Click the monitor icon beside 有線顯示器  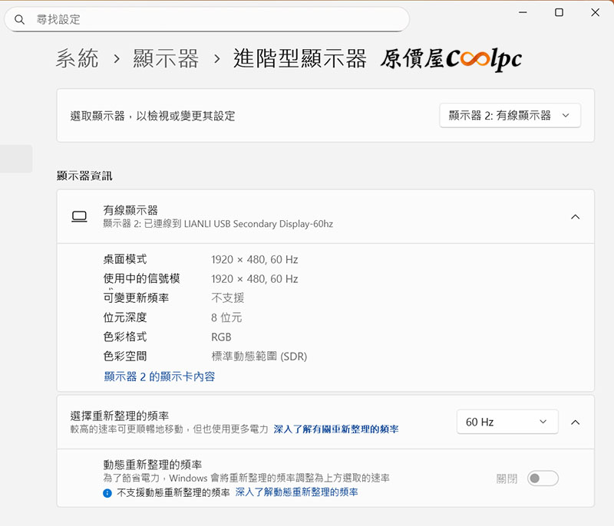(x=79, y=217)
